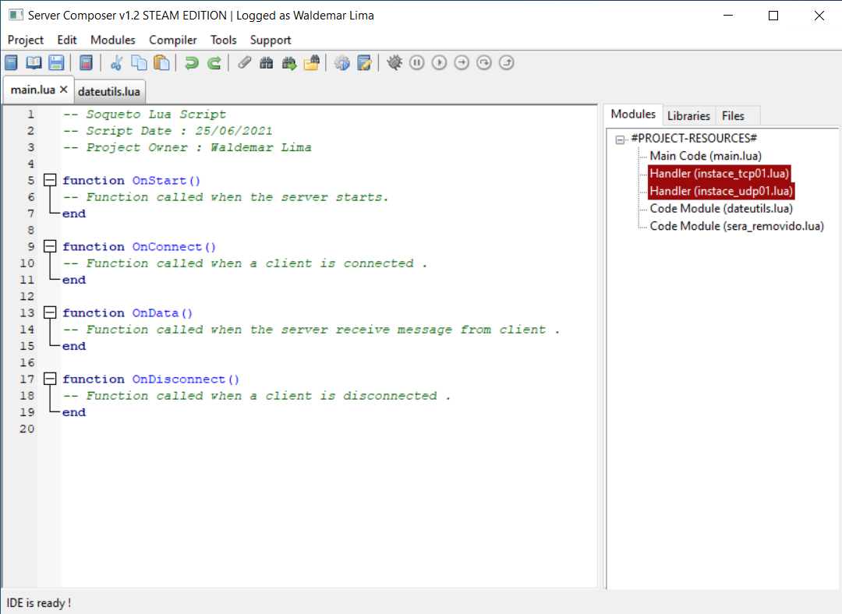The image size is (842, 614).
Task: Click the 'Project Owner : Waldemar Lima' comment
Action: (187, 147)
